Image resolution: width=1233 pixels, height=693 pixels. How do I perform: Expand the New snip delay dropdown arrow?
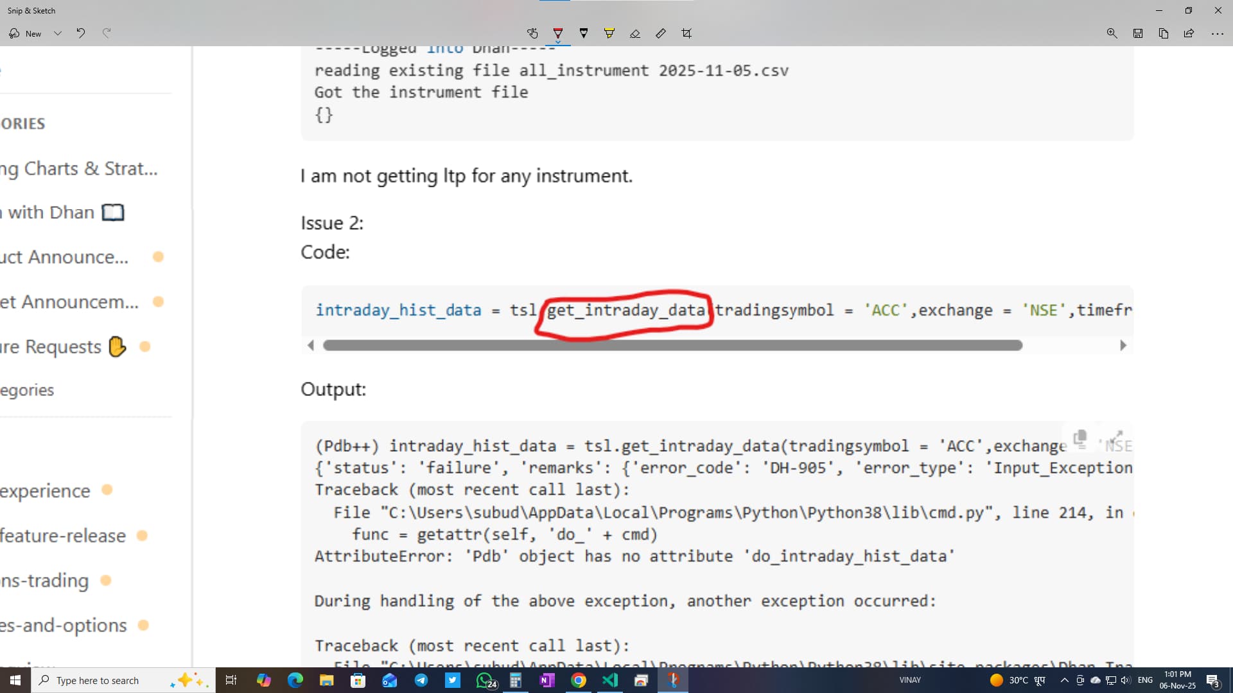[x=58, y=33]
